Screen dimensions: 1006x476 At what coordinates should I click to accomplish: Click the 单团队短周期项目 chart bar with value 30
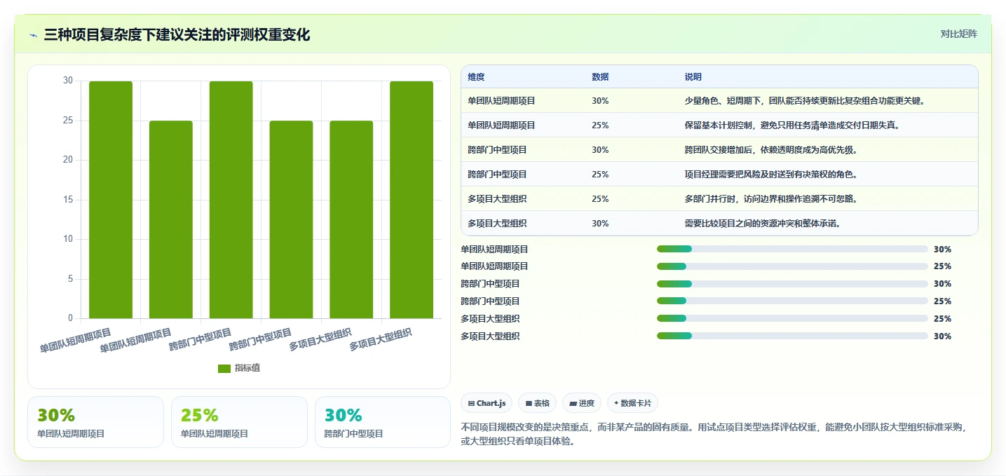111,200
